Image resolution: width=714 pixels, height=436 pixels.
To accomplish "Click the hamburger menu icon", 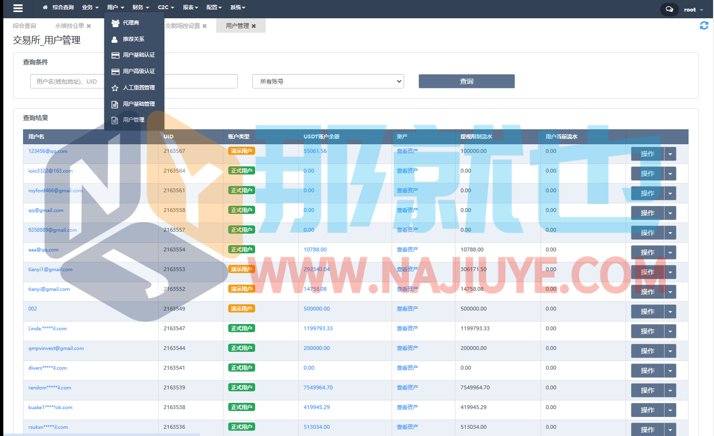I will click(18, 8).
